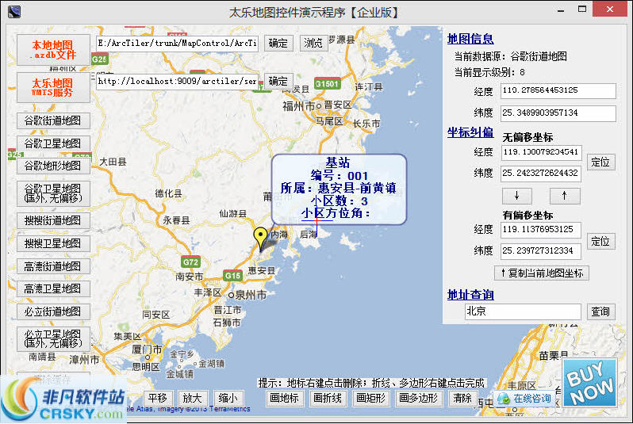Click the 坐标纠偏 heading link
This screenshot has width=633, height=424.
click(x=470, y=132)
